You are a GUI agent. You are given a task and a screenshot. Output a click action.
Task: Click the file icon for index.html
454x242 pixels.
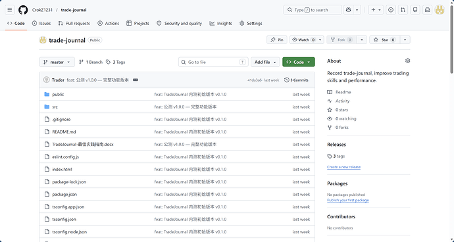coord(47,170)
